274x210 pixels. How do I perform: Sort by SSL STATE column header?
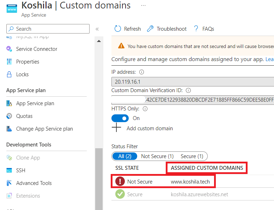127,168
